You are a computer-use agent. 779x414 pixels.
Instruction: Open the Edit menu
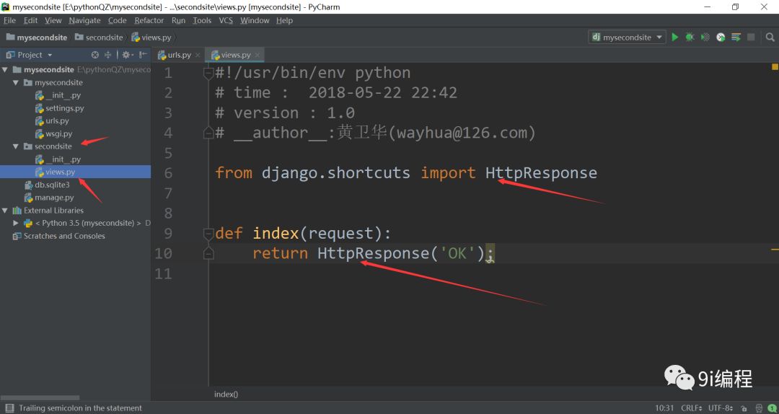click(31, 20)
